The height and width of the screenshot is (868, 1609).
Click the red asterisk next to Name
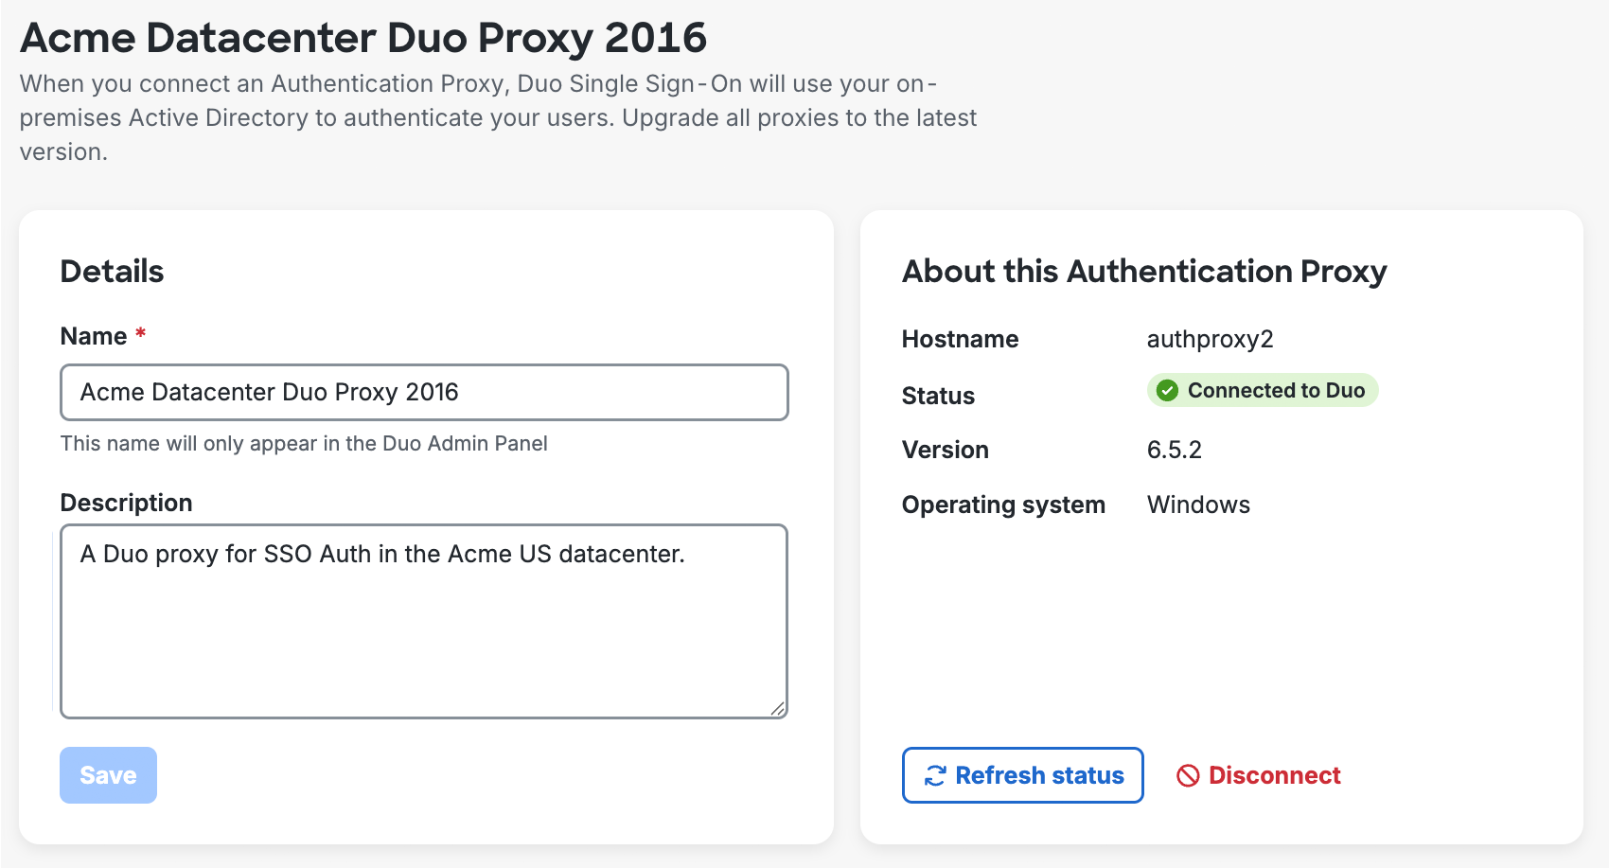[139, 333]
